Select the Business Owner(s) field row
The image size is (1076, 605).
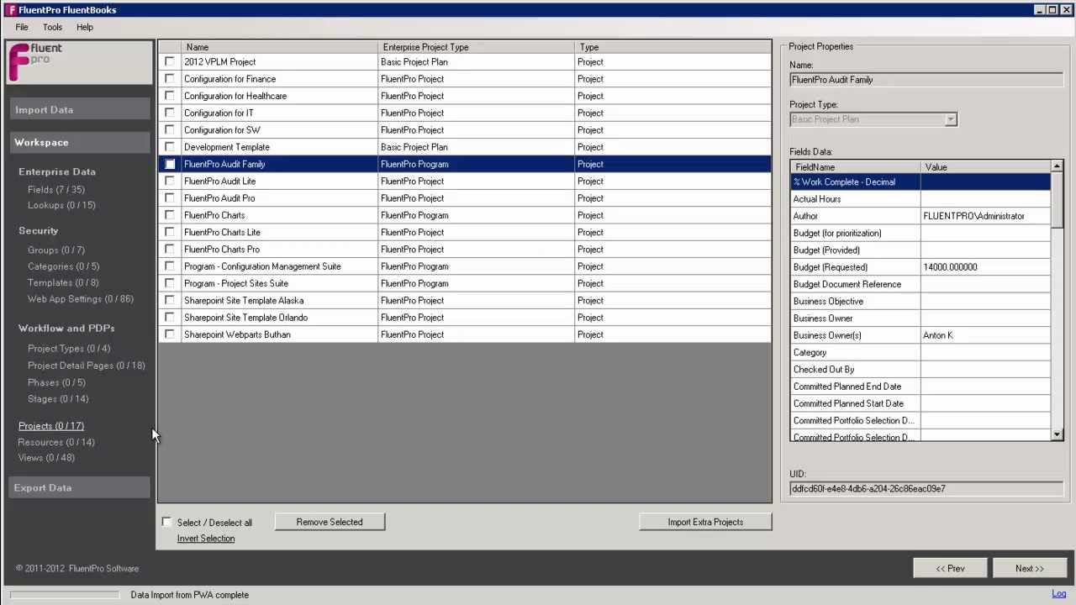coord(920,335)
